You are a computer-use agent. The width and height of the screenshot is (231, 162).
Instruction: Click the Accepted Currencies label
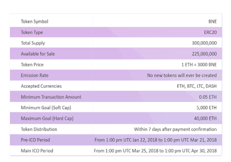[41, 86]
